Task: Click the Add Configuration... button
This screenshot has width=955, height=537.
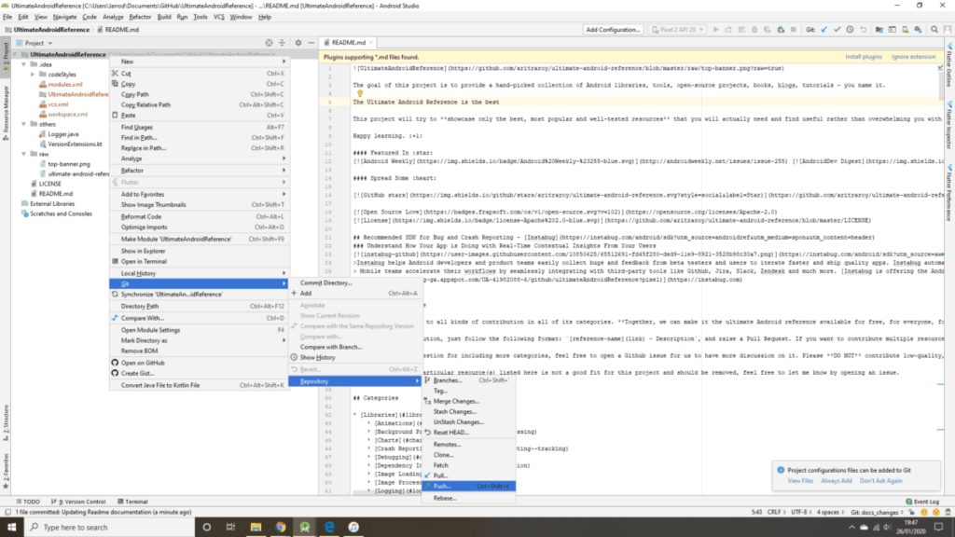Action: (x=613, y=30)
